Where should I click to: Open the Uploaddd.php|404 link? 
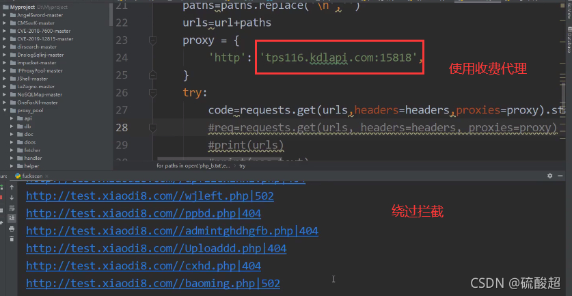click(x=156, y=249)
